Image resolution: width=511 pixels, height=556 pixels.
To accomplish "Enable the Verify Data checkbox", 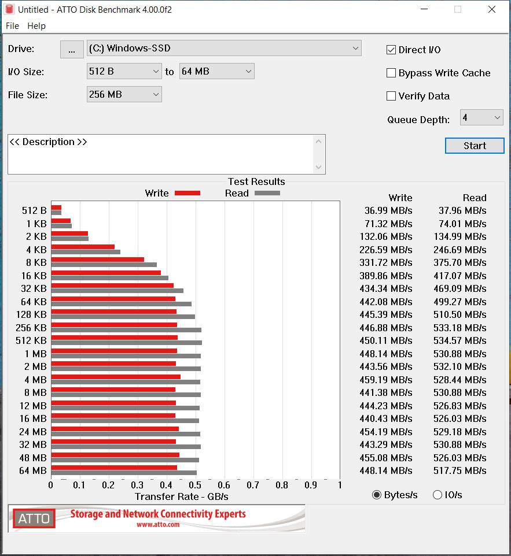I will click(391, 96).
